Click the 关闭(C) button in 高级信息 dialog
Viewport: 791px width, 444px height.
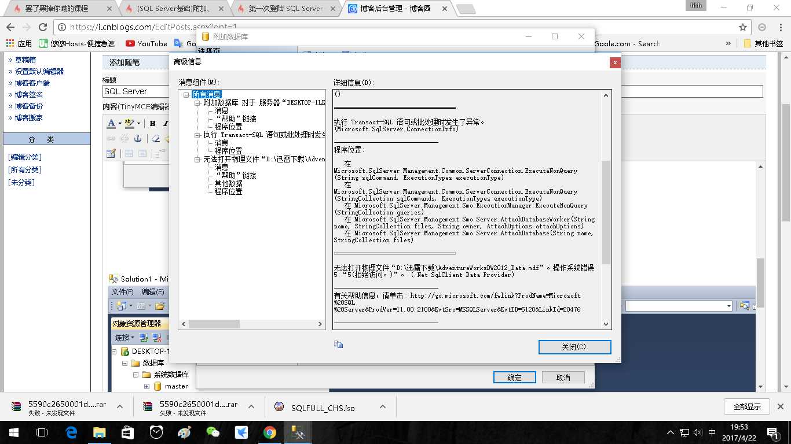tap(574, 347)
